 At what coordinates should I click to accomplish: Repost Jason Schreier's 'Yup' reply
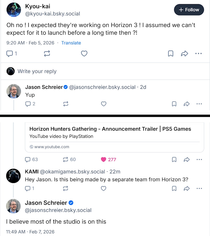point(66,104)
